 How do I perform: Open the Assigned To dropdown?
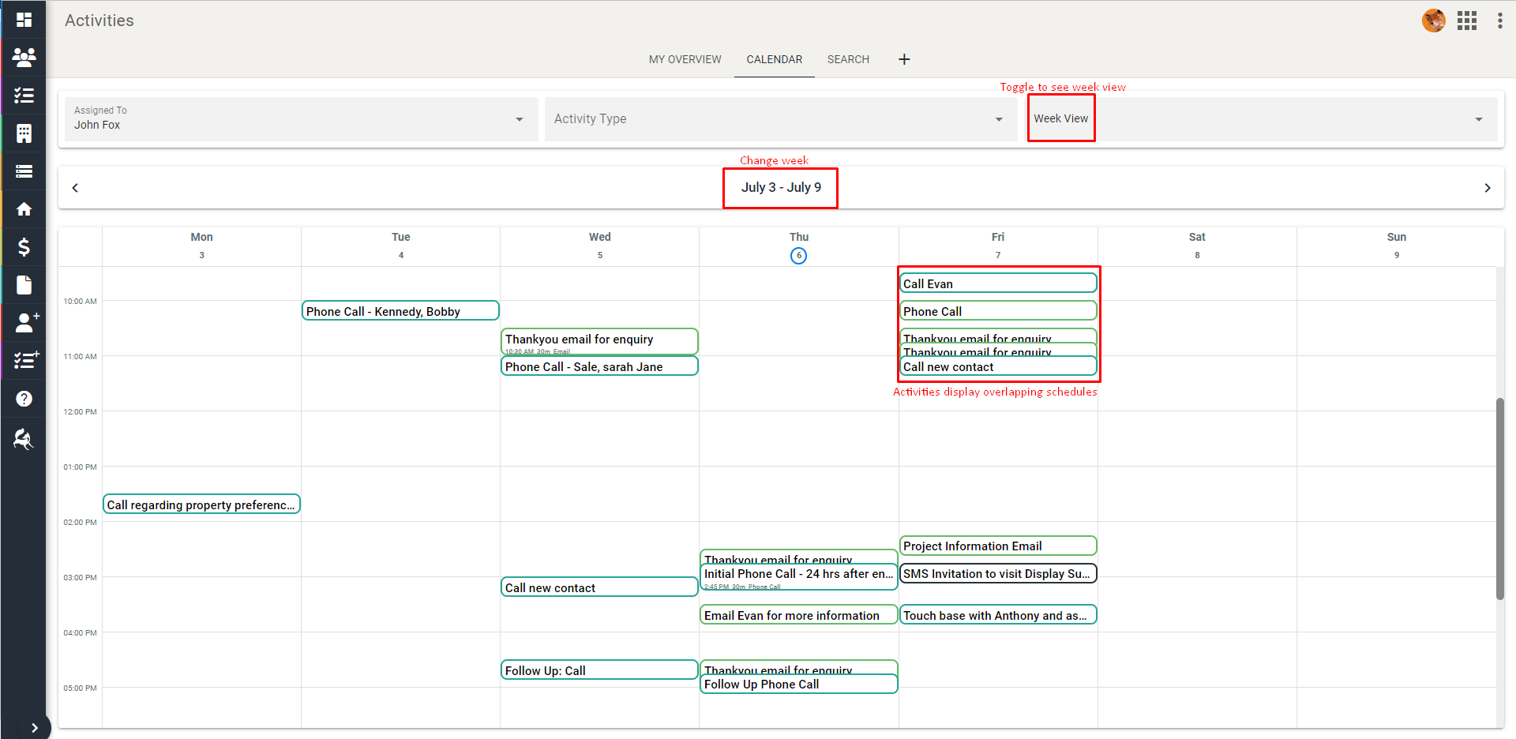519,119
